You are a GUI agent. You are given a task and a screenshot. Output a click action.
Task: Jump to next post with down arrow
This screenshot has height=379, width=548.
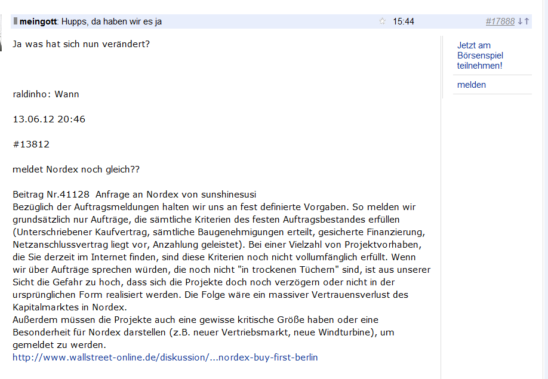pos(520,21)
